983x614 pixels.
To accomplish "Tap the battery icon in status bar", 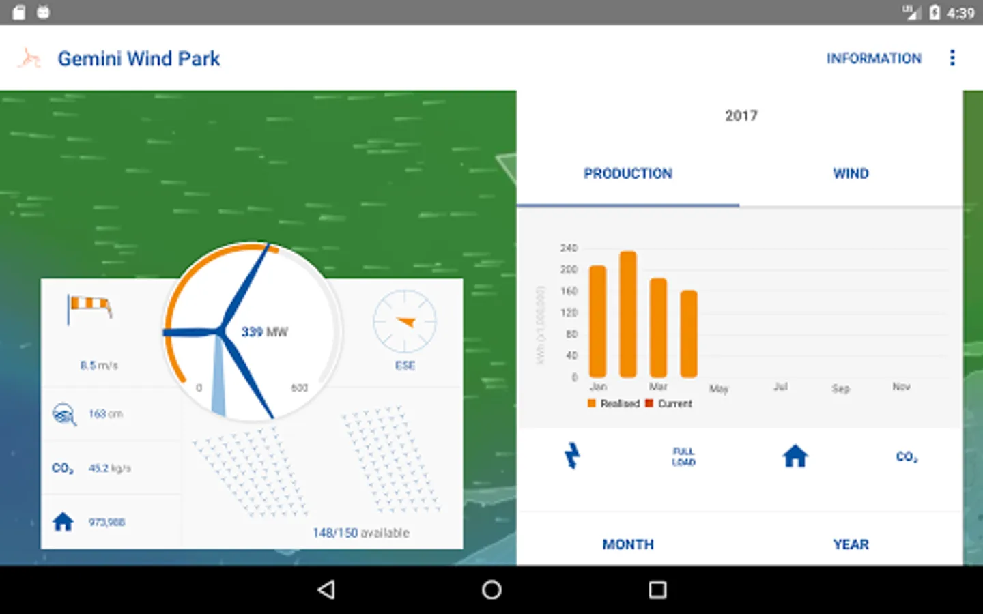I will click(935, 12).
